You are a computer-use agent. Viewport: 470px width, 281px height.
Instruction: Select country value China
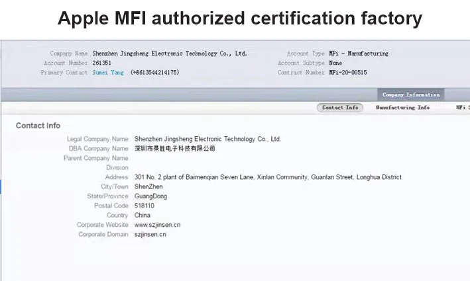click(x=143, y=216)
